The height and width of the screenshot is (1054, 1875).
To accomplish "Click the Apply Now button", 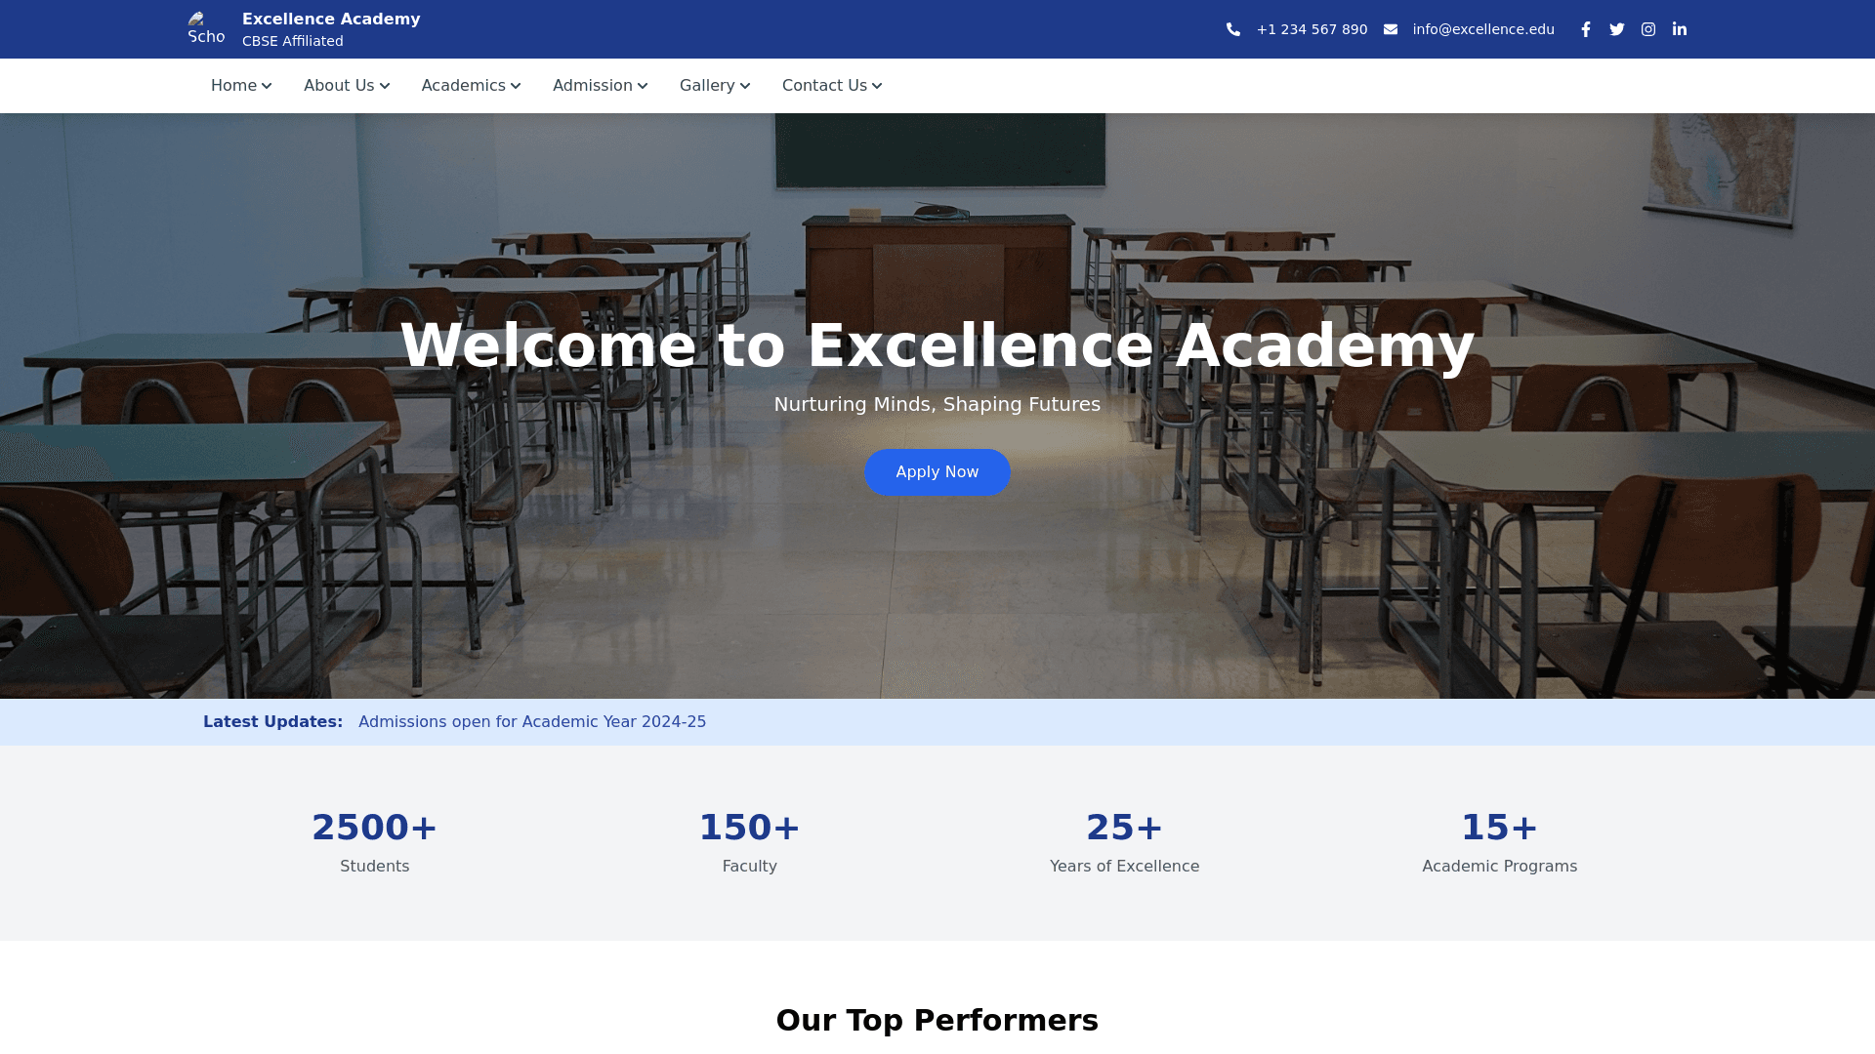I will [937, 472].
